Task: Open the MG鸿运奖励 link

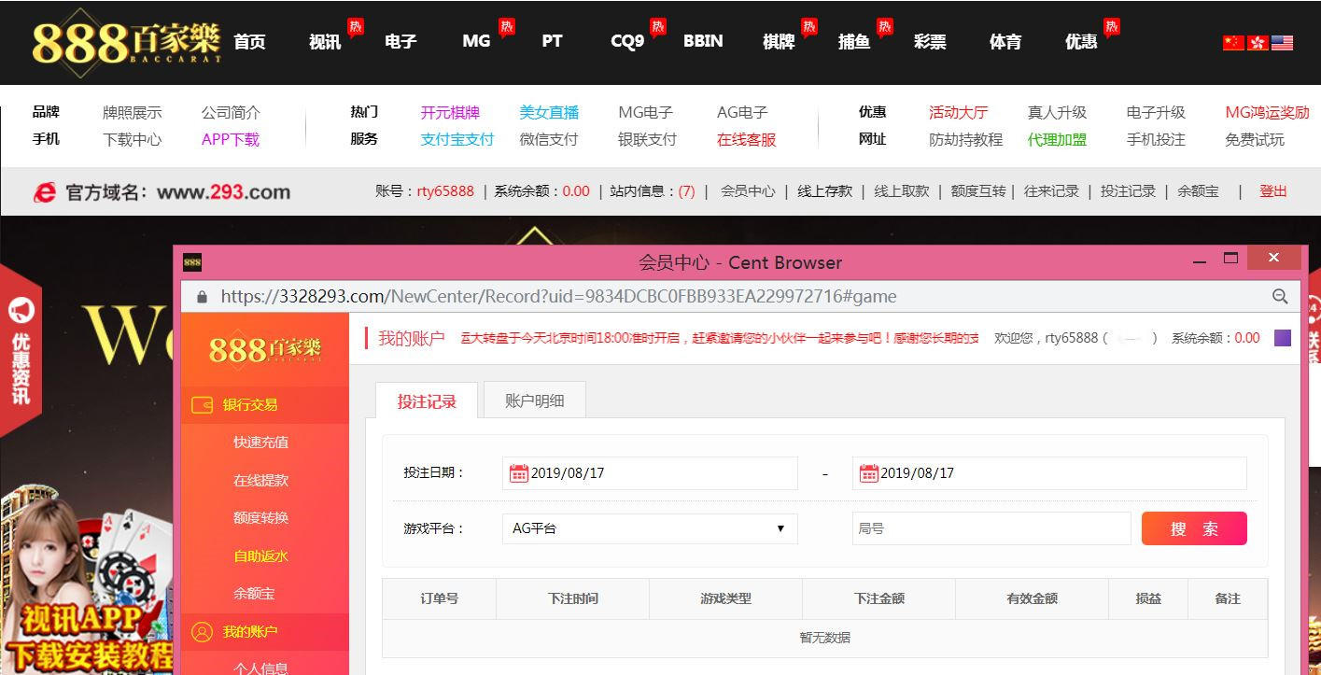Action: click(1267, 113)
